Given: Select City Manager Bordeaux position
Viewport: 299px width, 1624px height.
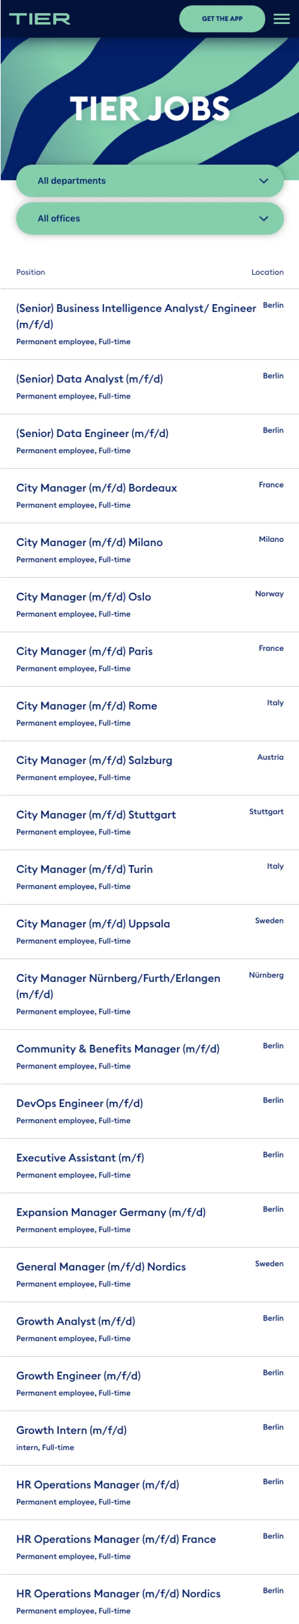Looking at the screenshot, I should pos(96,488).
